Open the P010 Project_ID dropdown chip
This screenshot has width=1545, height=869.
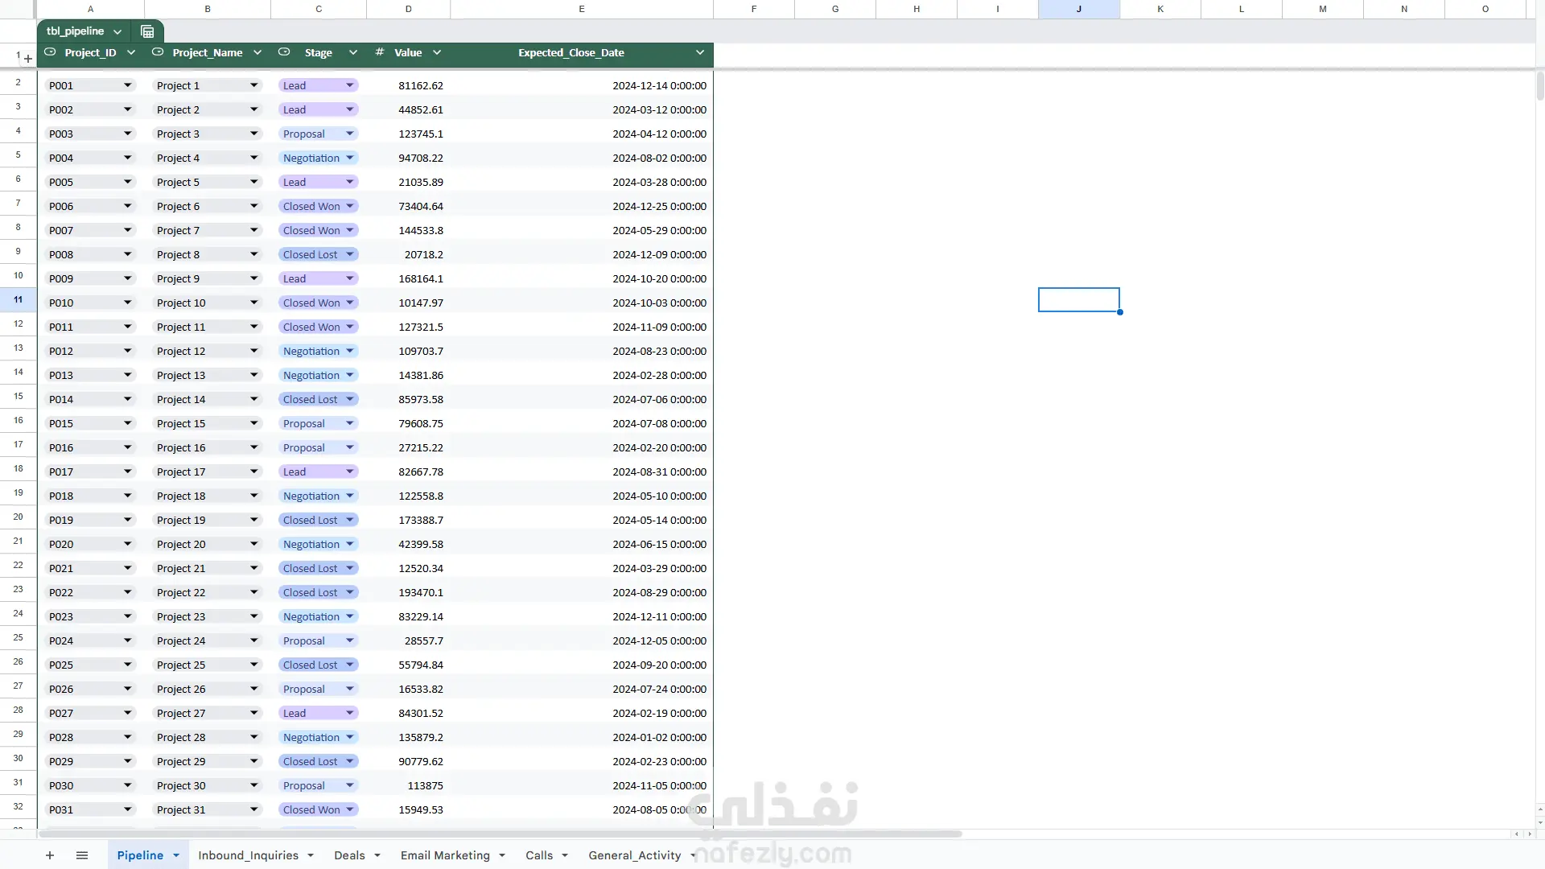tap(90, 303)
